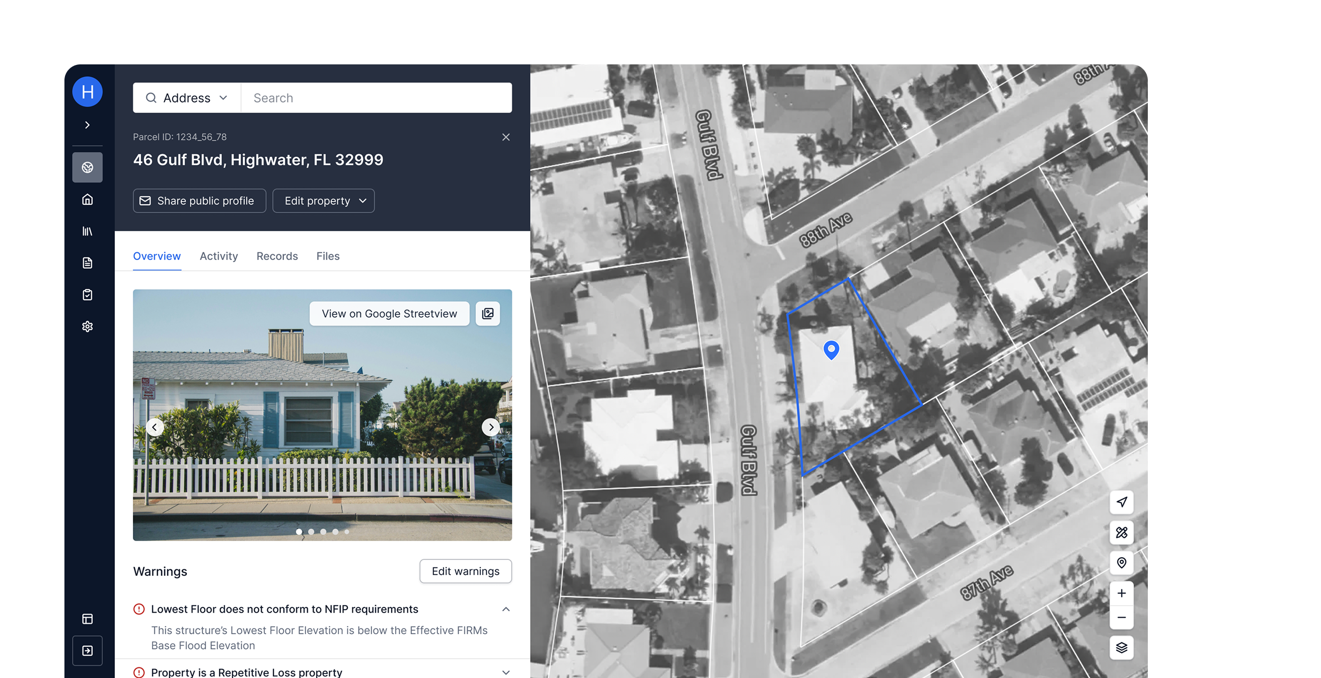
Task: Open the Edit property dropdown
Action: tap(323, 201)
